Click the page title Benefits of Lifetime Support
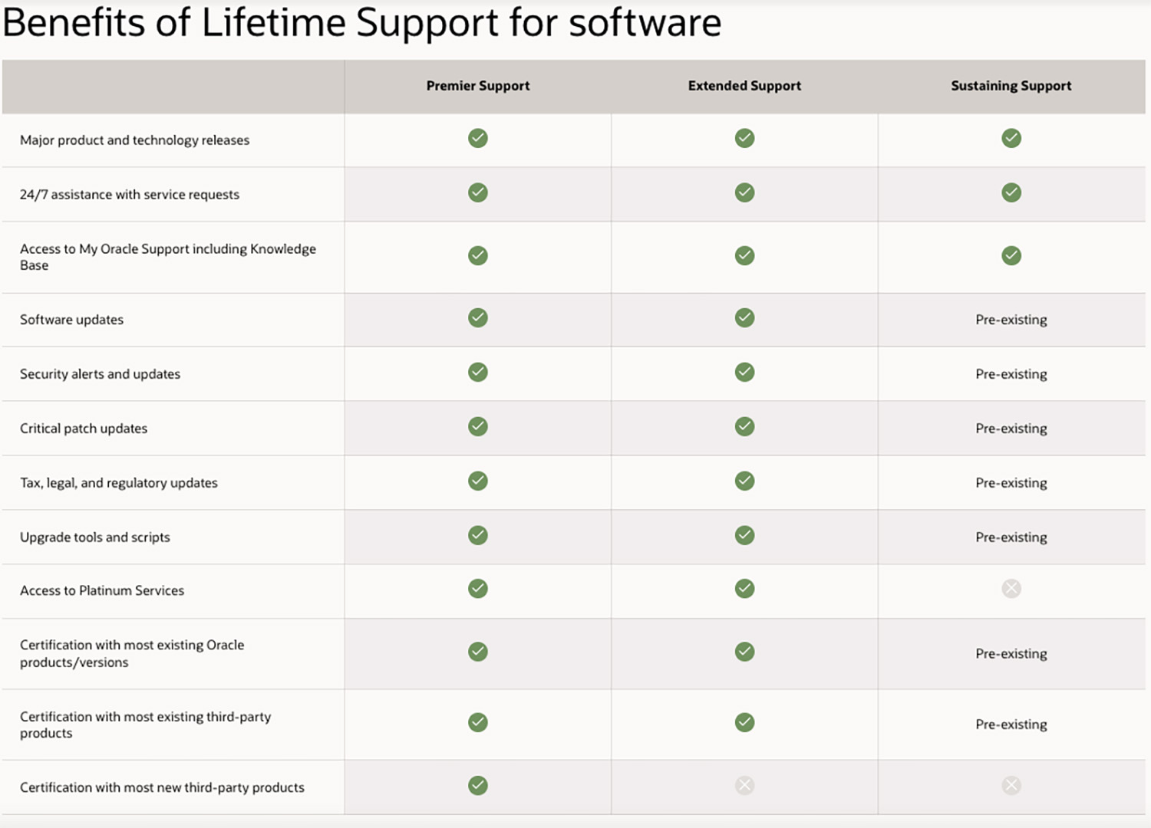Image resolution: width=1151 pixels, height=828 pixels. point(362,23)
